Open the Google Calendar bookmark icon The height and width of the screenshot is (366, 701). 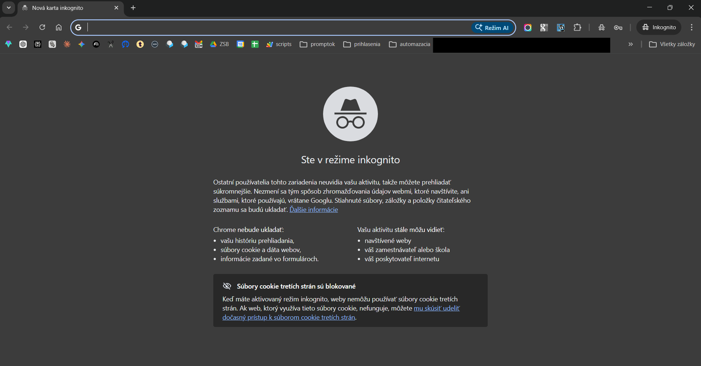click(240, 44)
